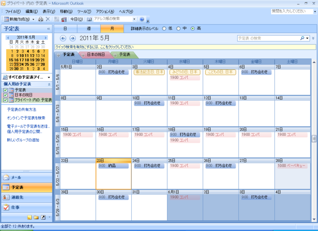Open the address book icon
Viewport: 318px width, 231px height.
click(x=89, y=19)
